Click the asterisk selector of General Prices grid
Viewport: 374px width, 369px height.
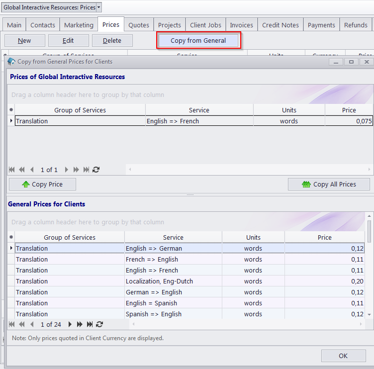click(x=11, y=237)
